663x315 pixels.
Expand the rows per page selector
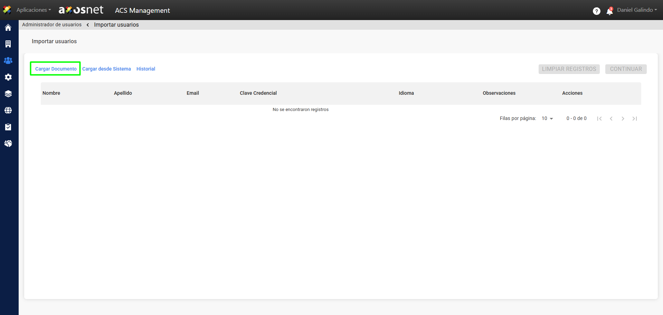tap(547, 119)
